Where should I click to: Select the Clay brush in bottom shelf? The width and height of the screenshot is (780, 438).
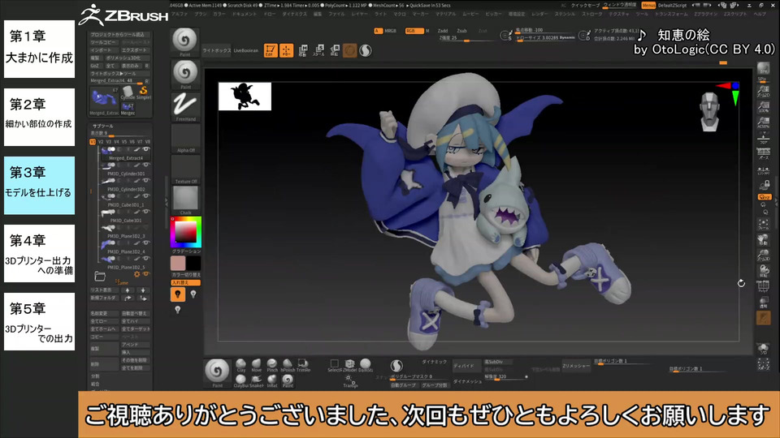coord(240,366)
